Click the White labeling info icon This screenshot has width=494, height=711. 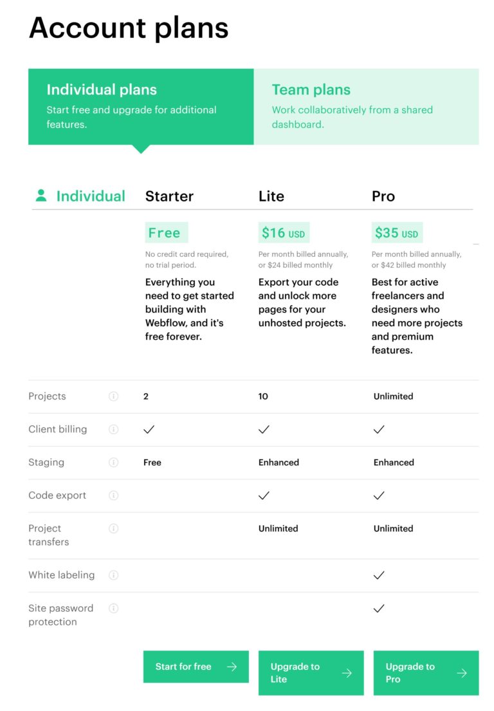coord(114,575)
